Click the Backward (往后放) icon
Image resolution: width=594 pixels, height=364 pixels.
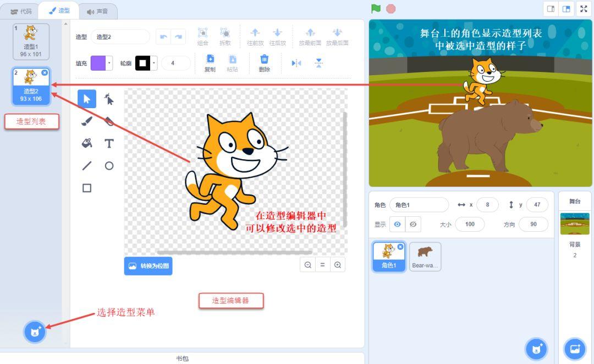tap(277, 32)
